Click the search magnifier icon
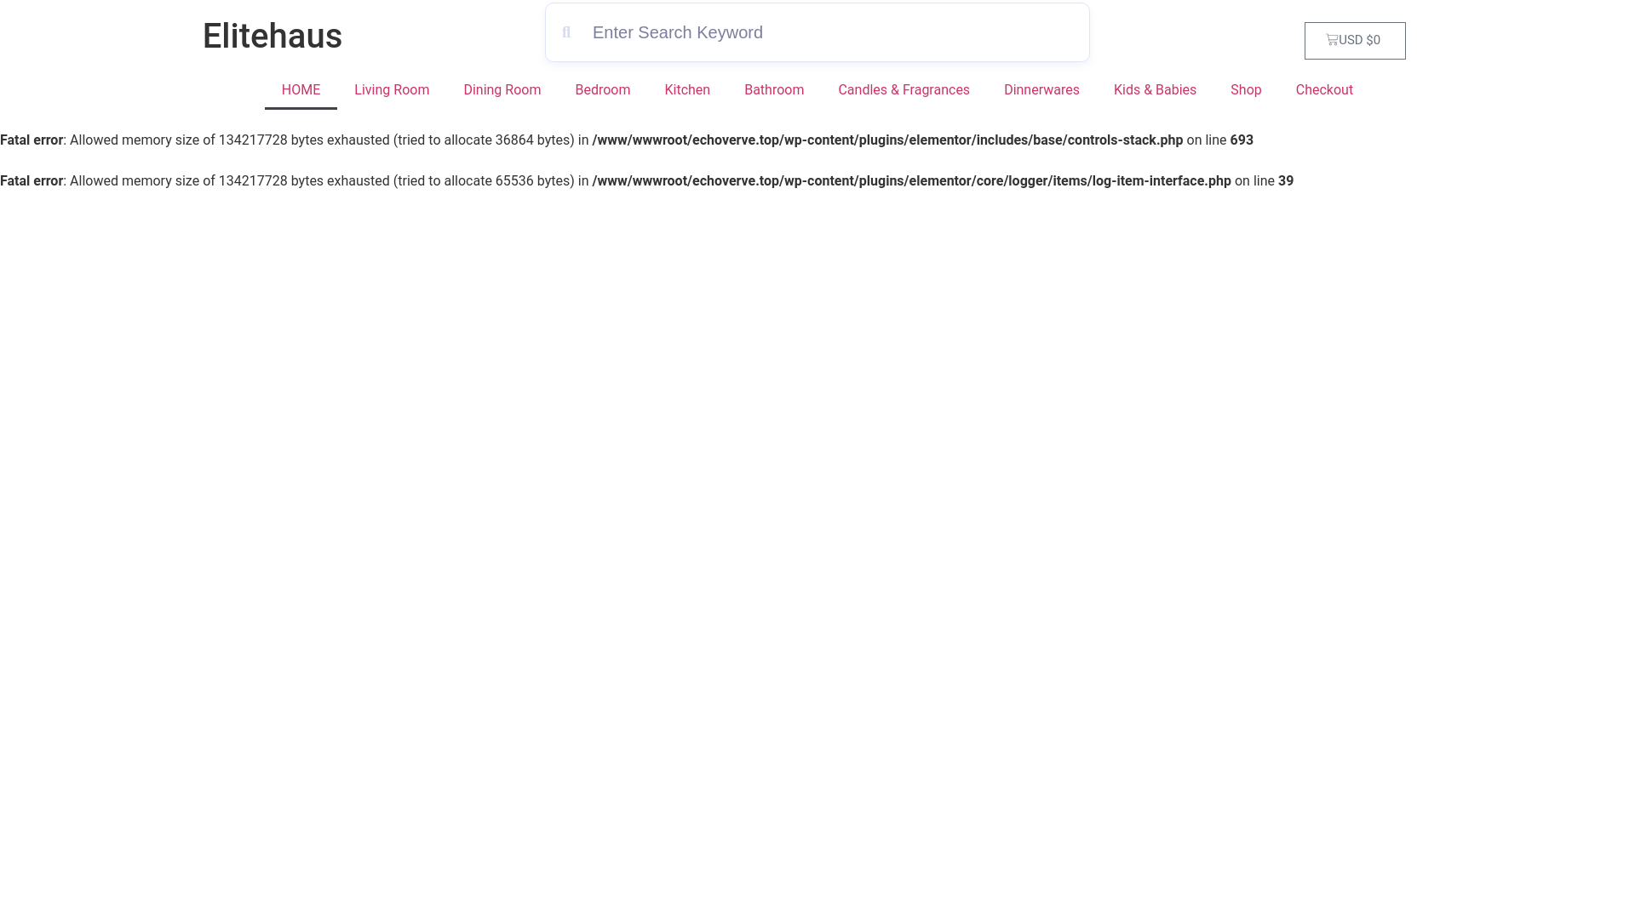The image size is (1635, 919). coord(566,32)
